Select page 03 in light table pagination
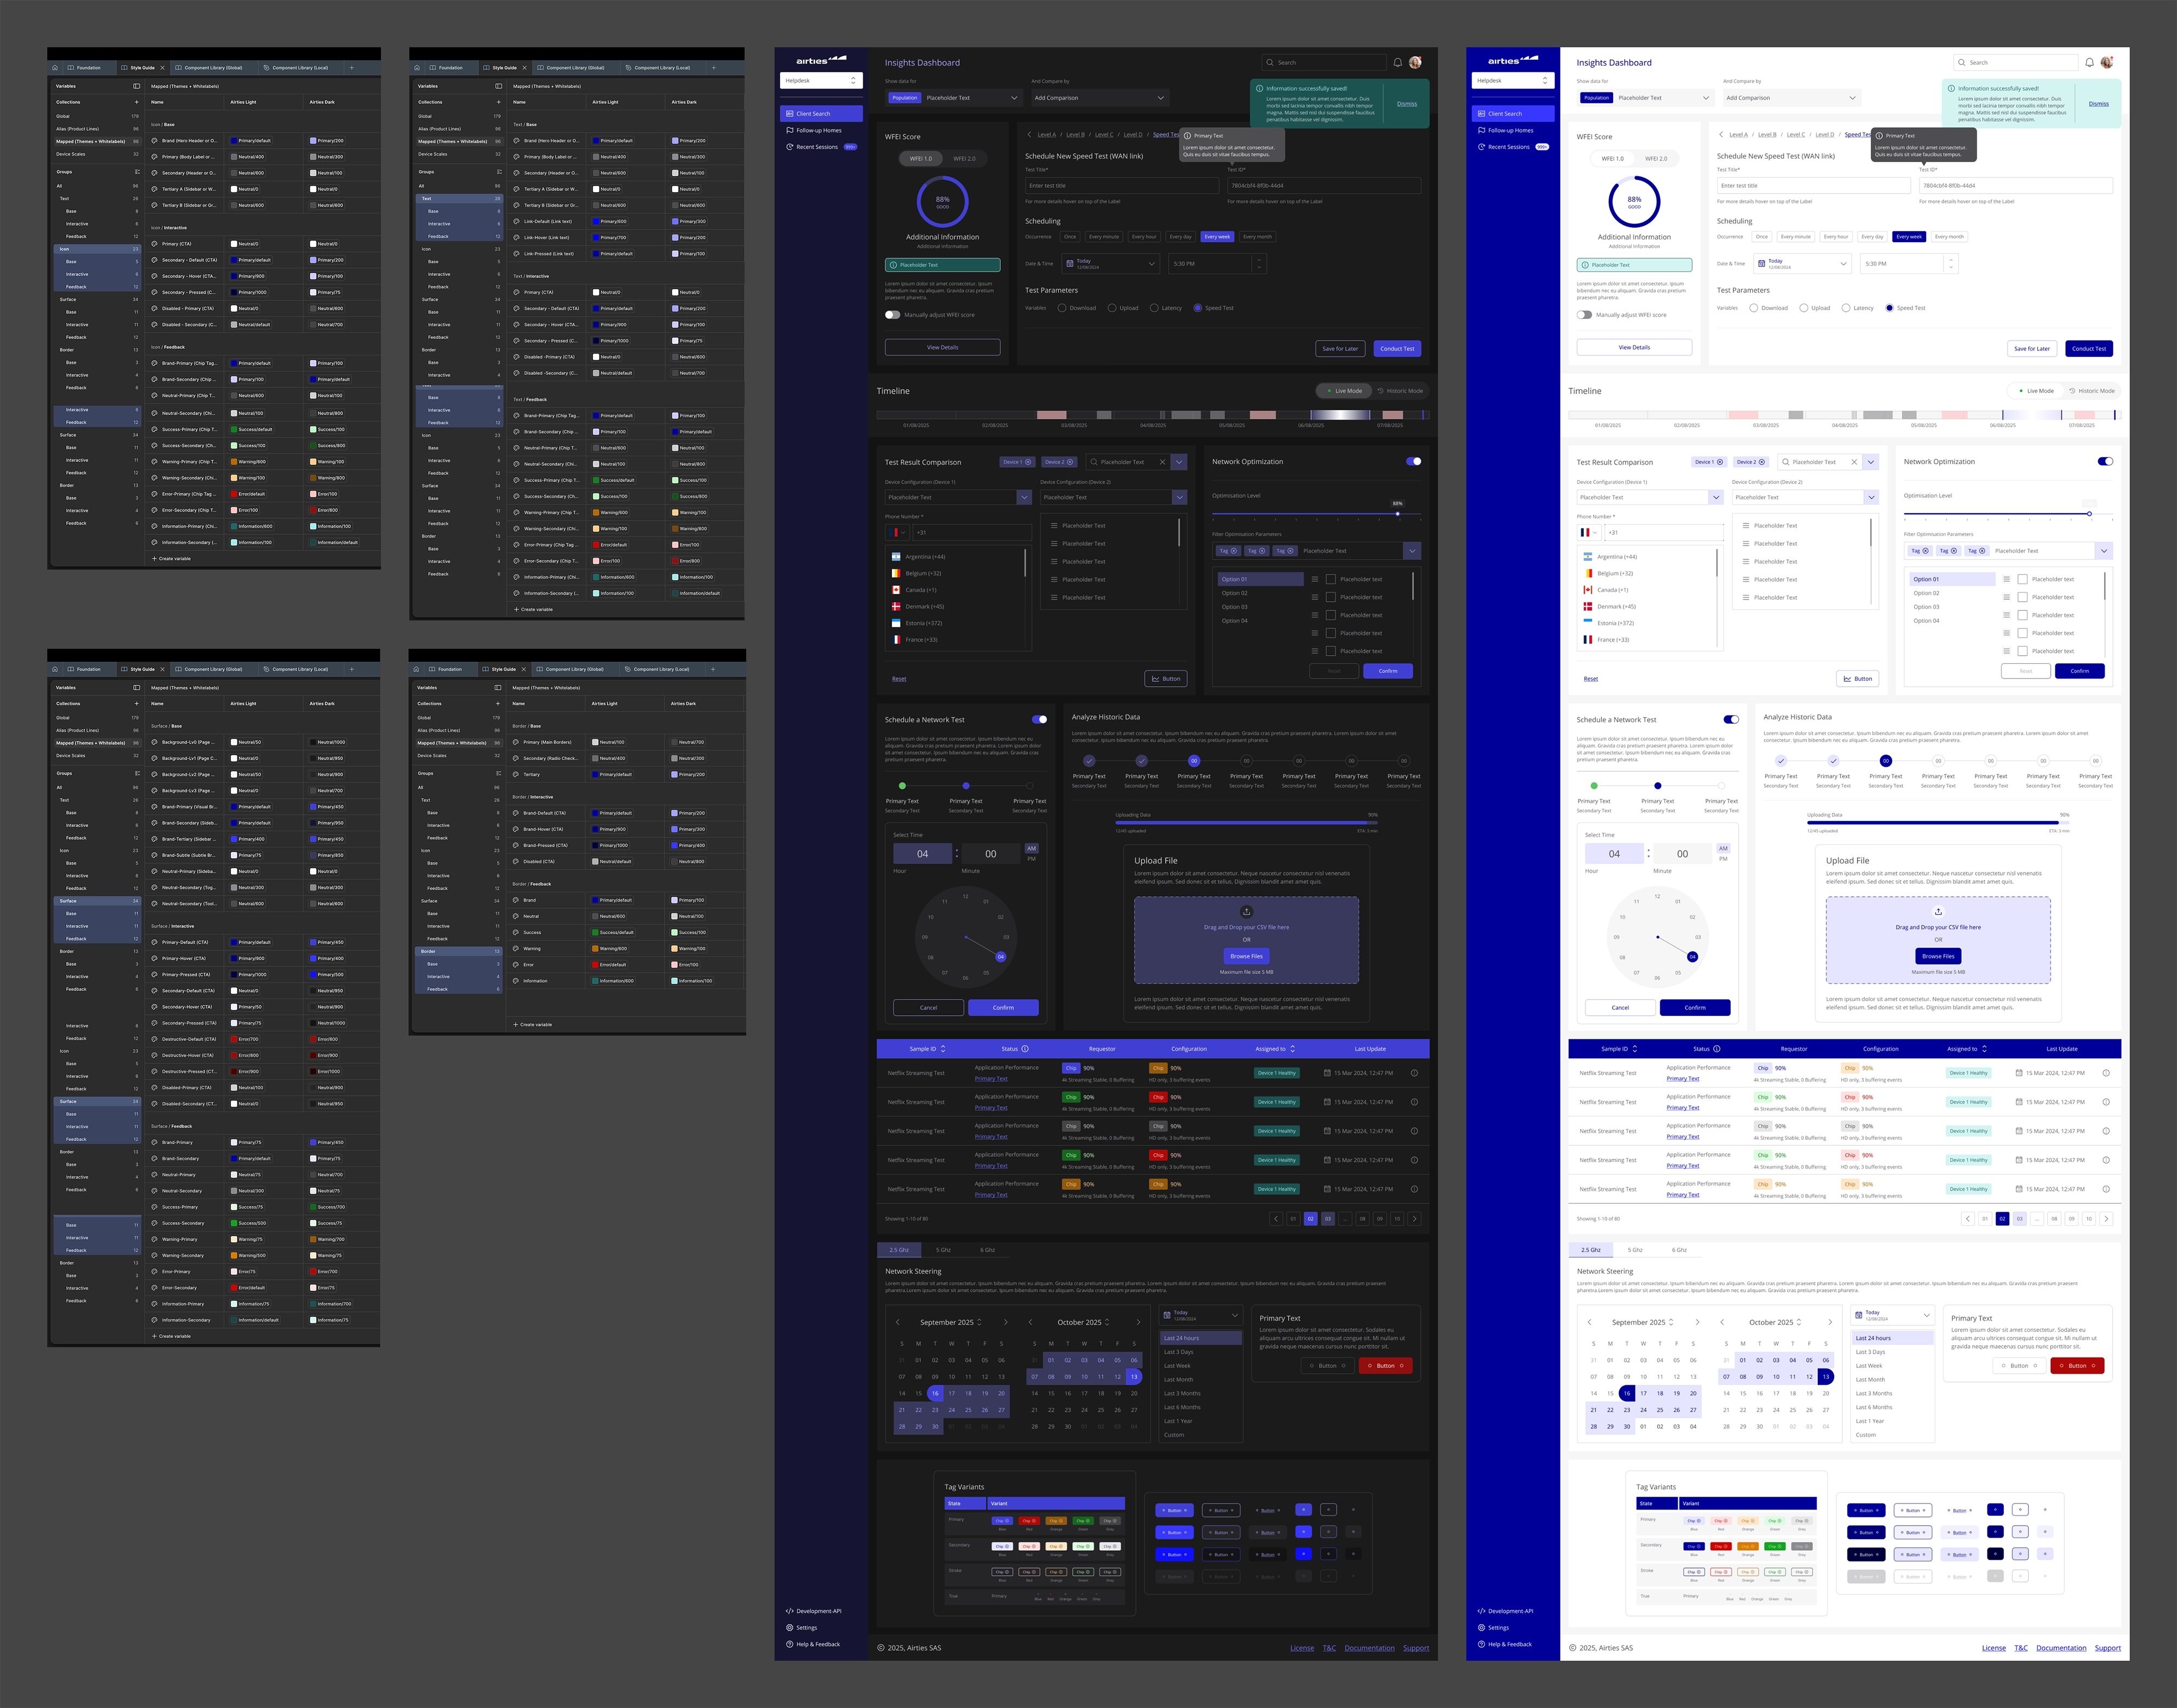This screenshot has height=1708, width=2177. click(x=2020, y=1219)
